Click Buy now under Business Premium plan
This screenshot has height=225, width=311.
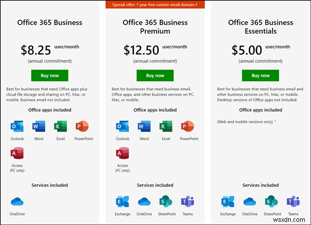click(155, 76)
